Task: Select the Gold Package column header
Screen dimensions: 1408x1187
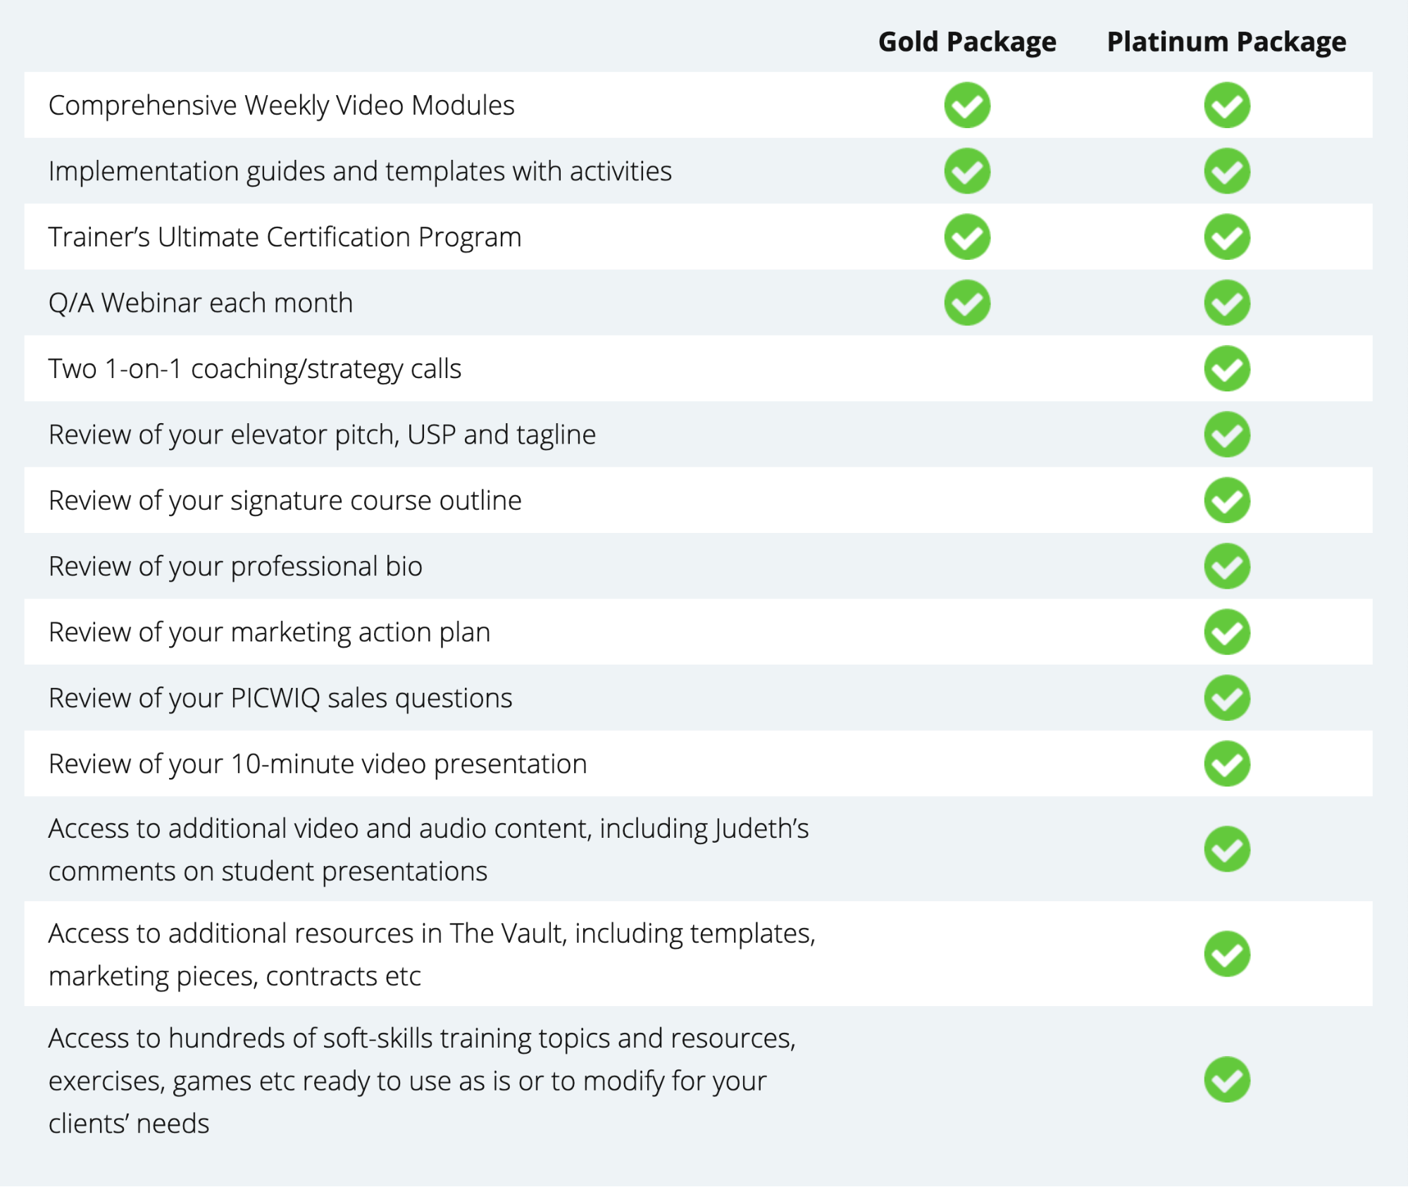Action: tap(967, 42)
